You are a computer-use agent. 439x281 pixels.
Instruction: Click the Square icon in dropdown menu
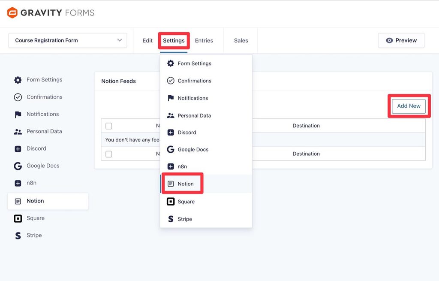pos(171,202)
